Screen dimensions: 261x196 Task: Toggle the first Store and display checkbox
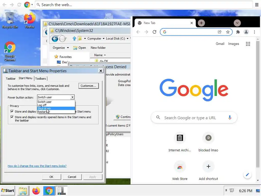pyautogui.click(x=12, y=111)
